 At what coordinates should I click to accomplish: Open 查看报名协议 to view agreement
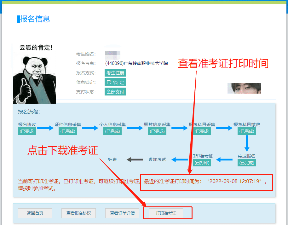pos(78,213)
